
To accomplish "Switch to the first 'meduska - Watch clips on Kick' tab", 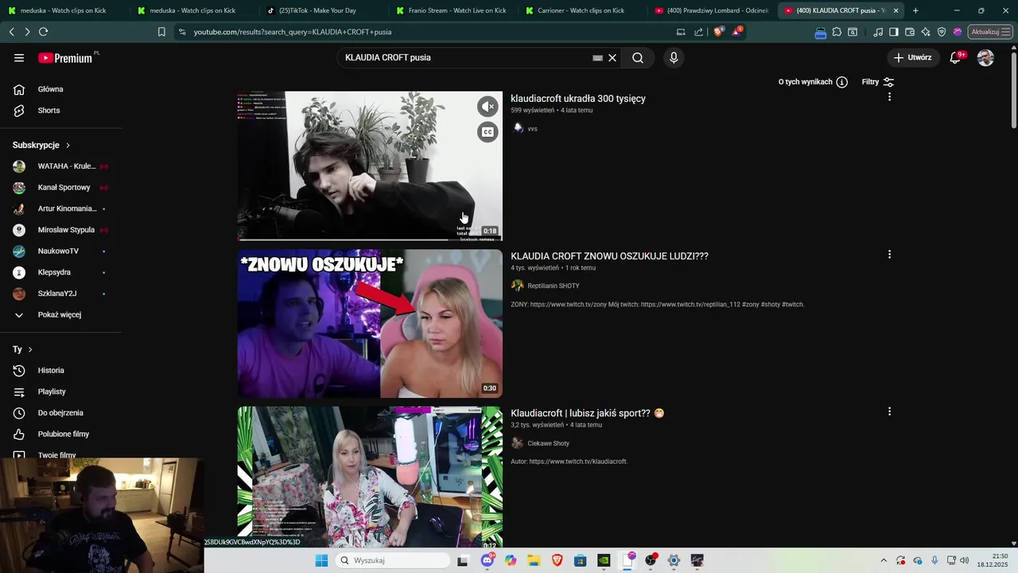I will point(64,10).
